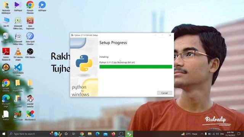Click the 'Python 3.11.0 pip Bootstrap (64-bit)' text
The image size is (244, 137).
[x=117, y=62]
